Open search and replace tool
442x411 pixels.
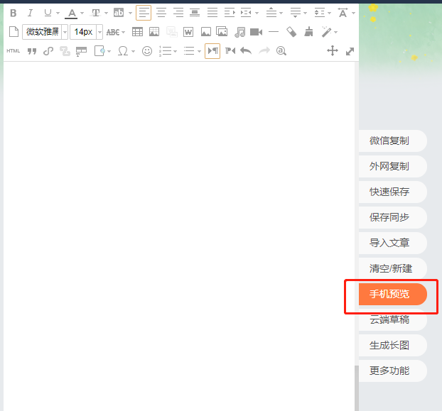[281, 51]
